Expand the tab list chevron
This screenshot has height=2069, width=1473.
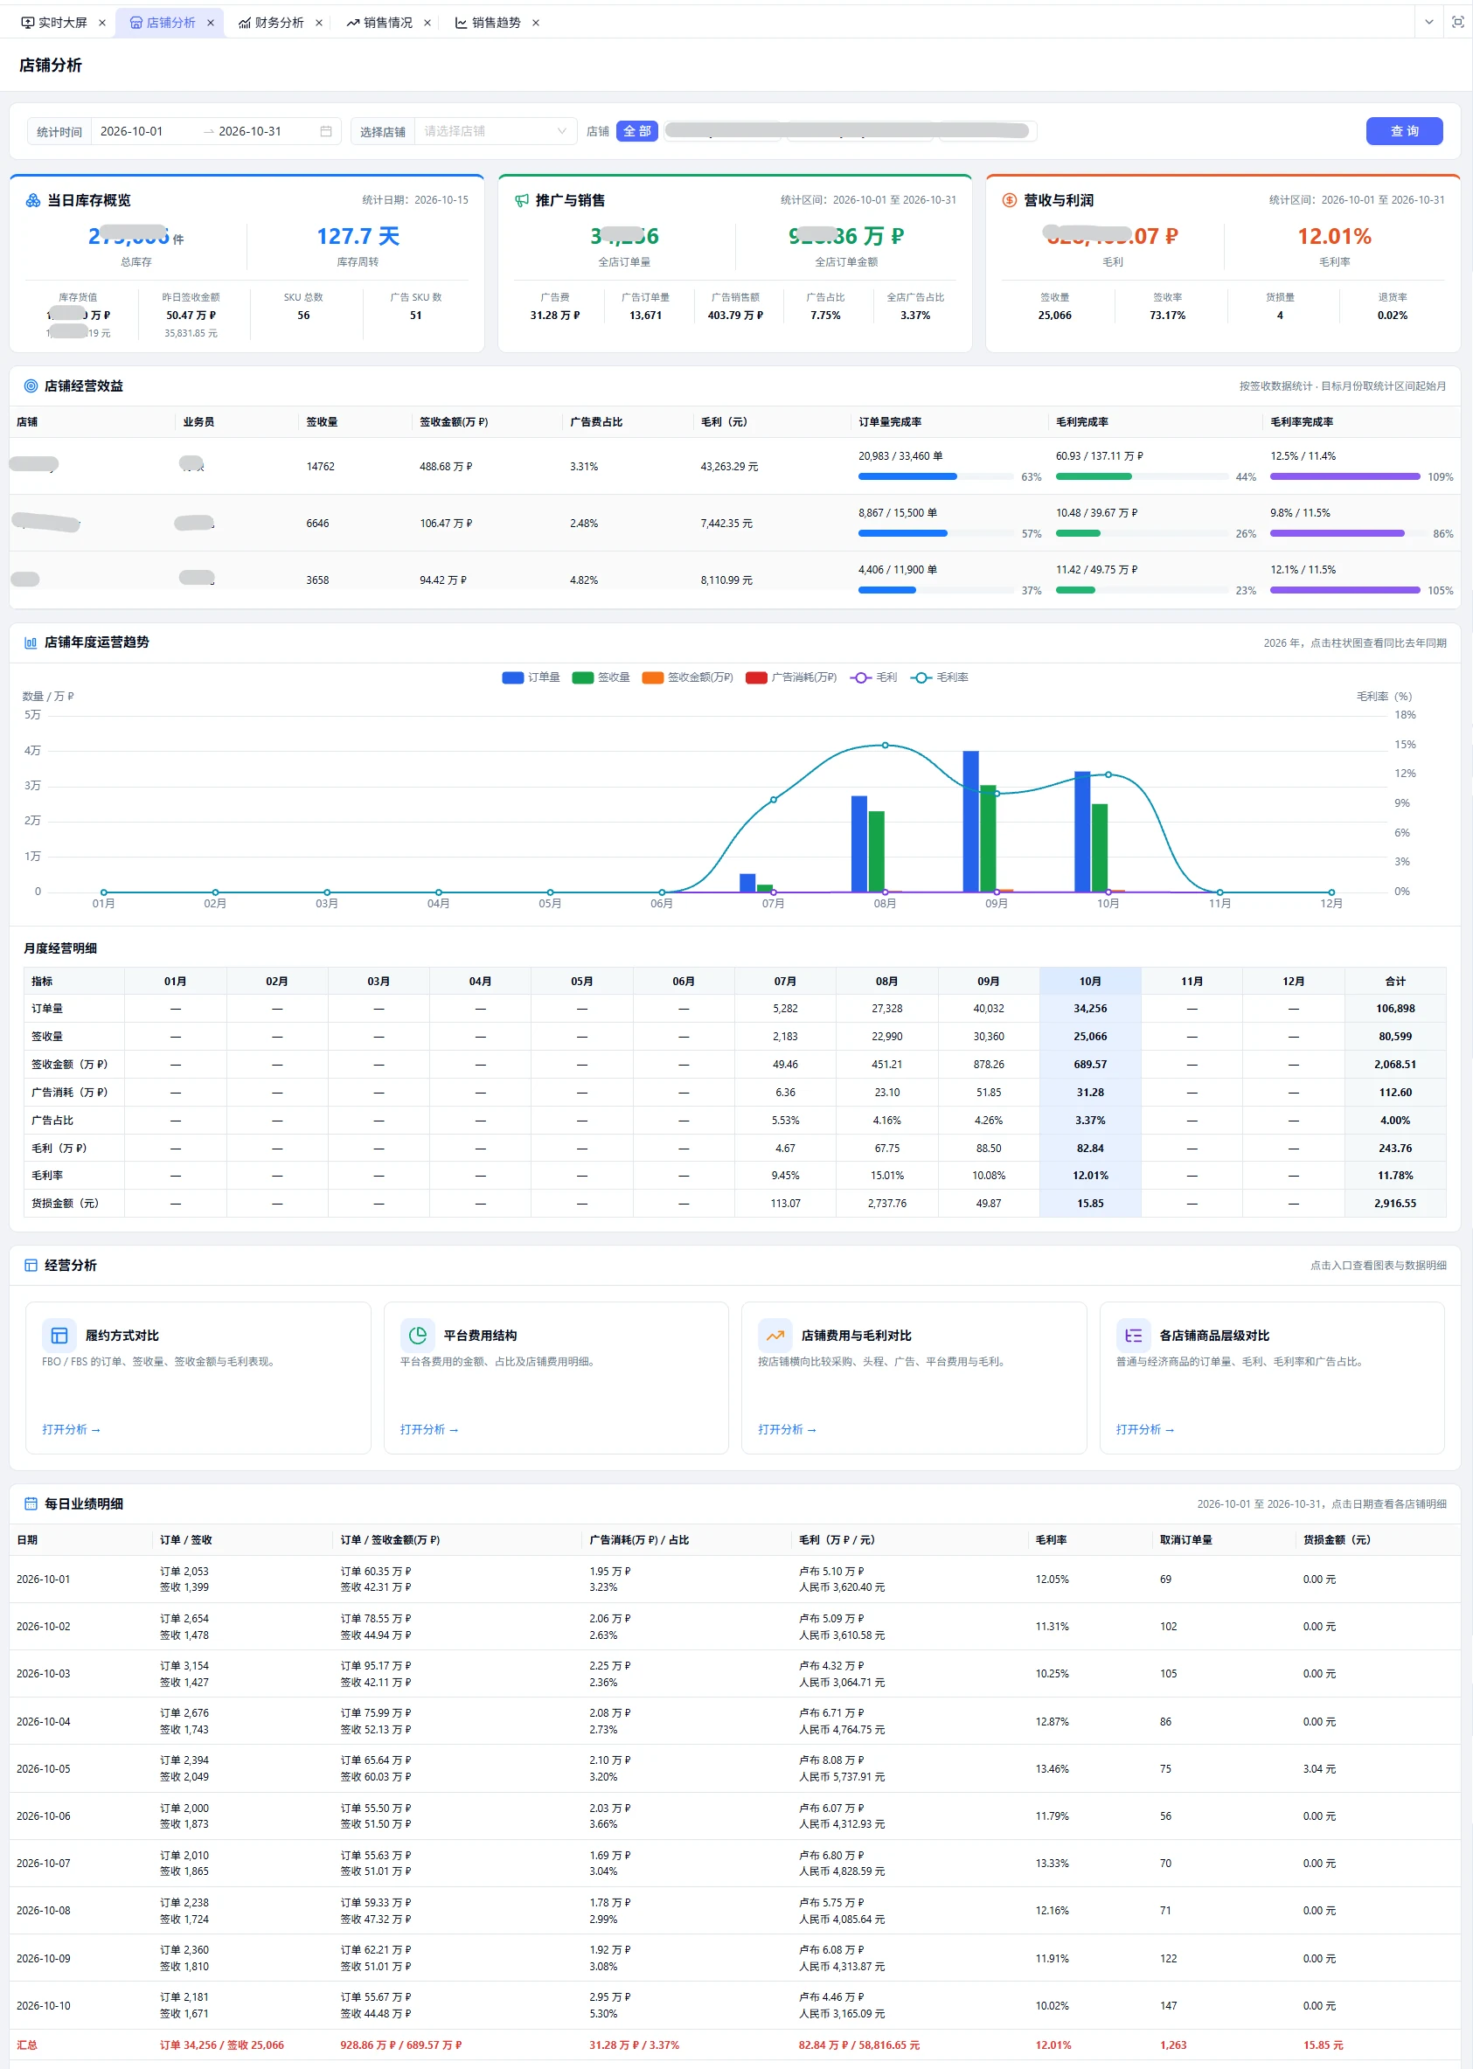click(1429, 22)
